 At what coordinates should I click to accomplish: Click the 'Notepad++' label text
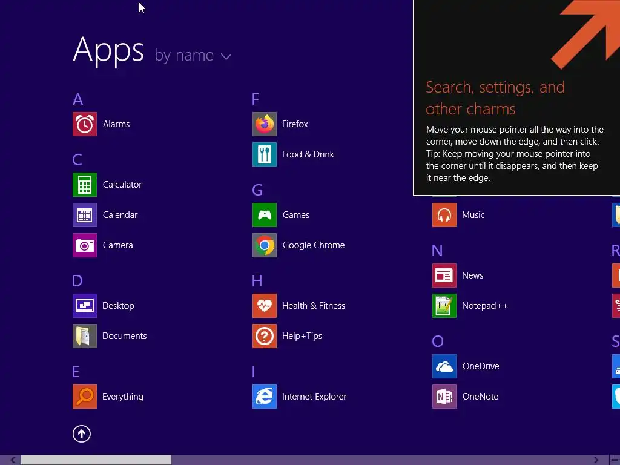click(485, 306)
